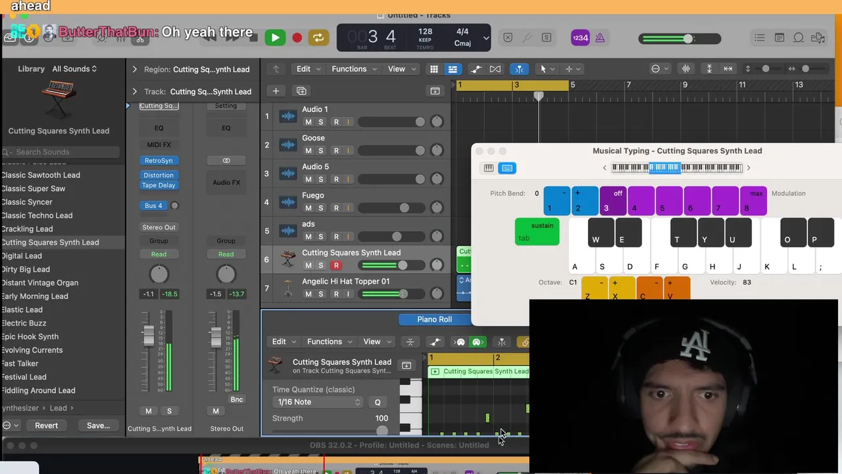Toggle automation curve icon in tracks toolbar
Screen dimensions: 842x474
(476, 68)
